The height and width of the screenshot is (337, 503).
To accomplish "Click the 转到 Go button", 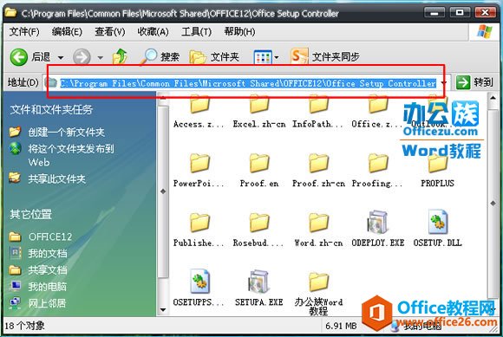I will click(x=474, y=82).
